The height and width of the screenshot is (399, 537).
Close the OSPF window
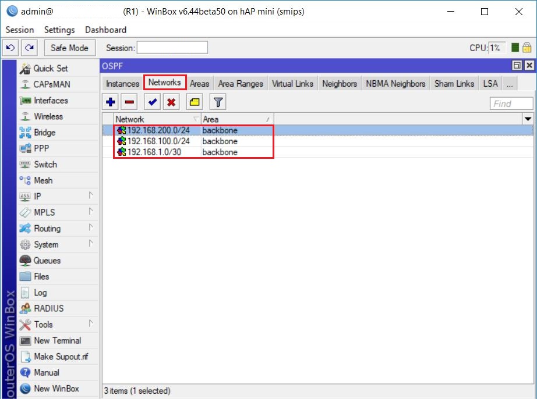(x=529, y=65)
